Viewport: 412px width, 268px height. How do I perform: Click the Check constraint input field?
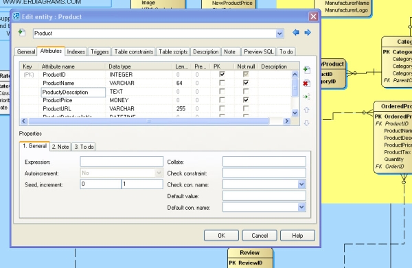264,173
